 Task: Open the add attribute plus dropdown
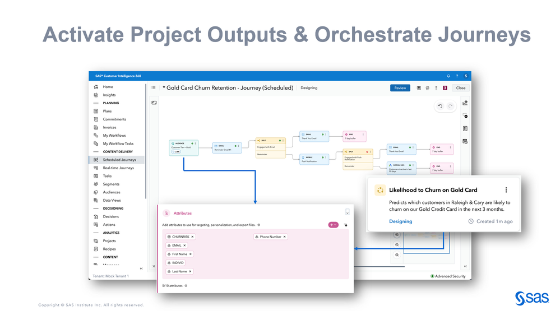333,225
